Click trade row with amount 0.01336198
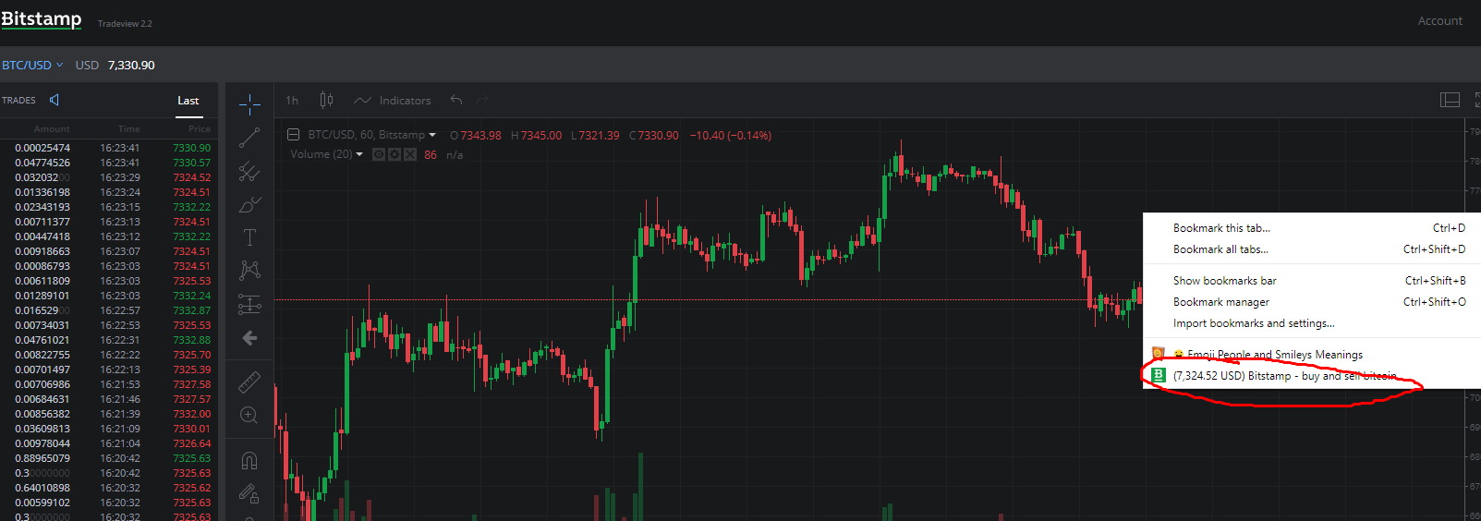1481x521 pixels. point(109,192)
